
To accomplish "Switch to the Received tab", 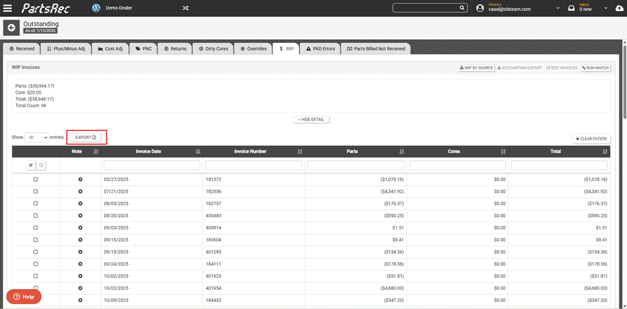I will click(22, 49).
